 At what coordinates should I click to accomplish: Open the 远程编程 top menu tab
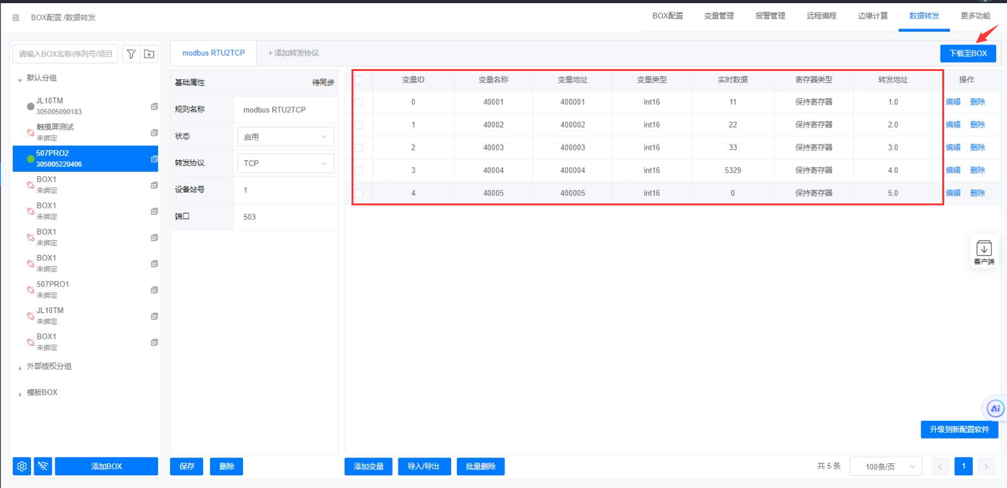822,16
